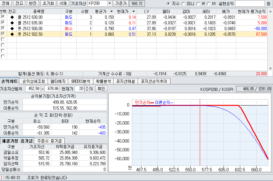Select the 주문시 증거금 tab
This screenshot has height=181, width=273.
[x=50, y=141]
